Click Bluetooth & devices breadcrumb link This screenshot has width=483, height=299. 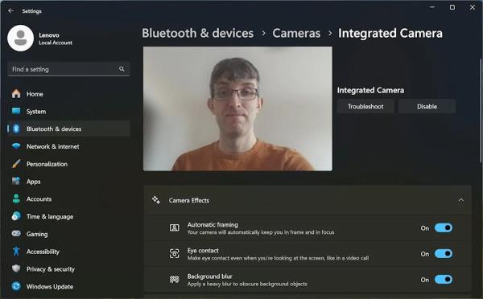[197, 33]
